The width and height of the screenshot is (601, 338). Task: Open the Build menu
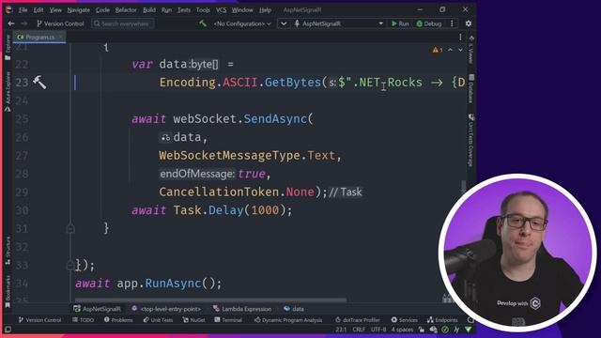click(149, 10)
